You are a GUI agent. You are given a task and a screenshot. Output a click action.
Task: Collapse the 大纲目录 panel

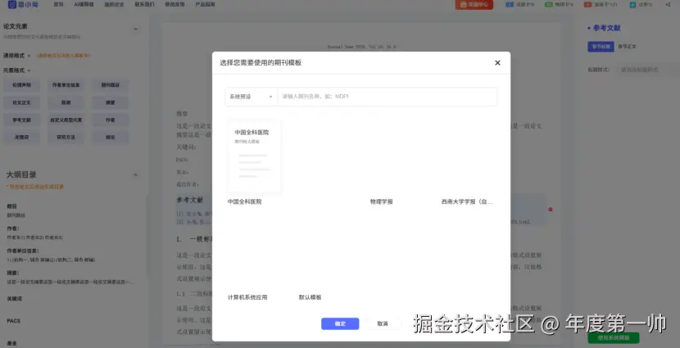(x=135, y=175)
